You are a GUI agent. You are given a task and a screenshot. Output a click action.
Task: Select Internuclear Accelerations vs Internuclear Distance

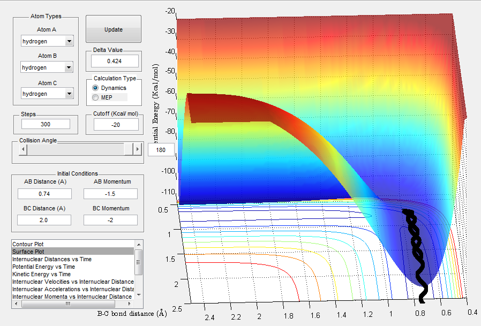click(x=73, y=289)
